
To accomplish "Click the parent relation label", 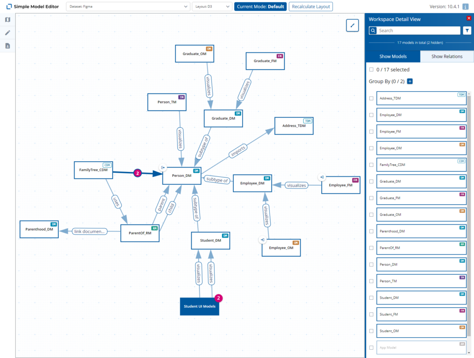I will pos(161,204).
